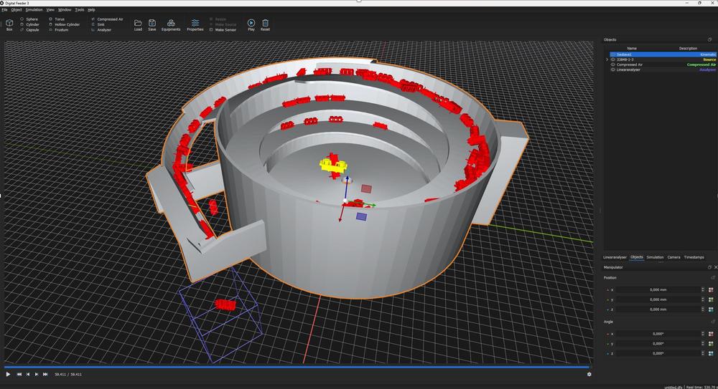Switch to the Timestamps tab
The width and height of the screenshot is (718, 389).
[694, 257]
